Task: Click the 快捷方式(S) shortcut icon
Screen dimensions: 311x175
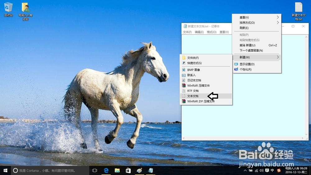Action: [x=184, y=63]
